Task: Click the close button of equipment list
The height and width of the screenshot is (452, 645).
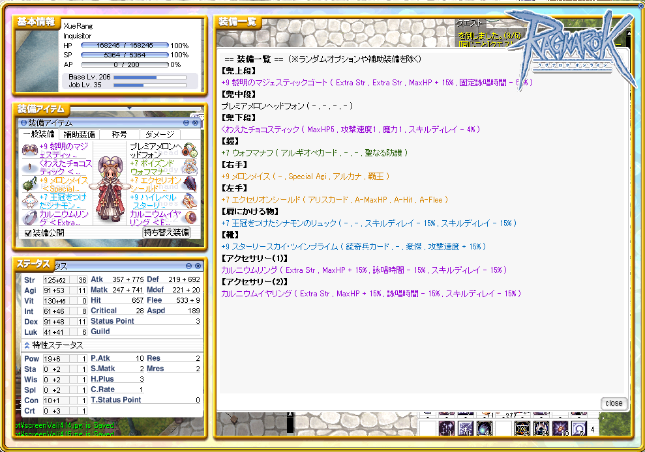Action: coord(614,403)
